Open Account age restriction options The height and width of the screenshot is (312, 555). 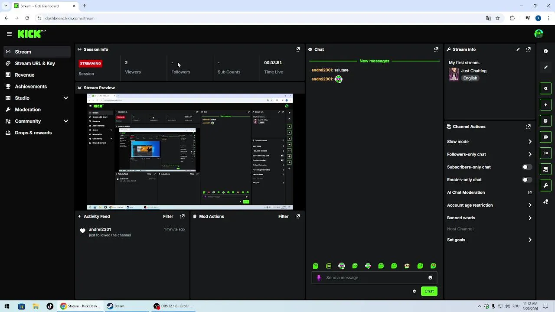click(x=489, y=205)
